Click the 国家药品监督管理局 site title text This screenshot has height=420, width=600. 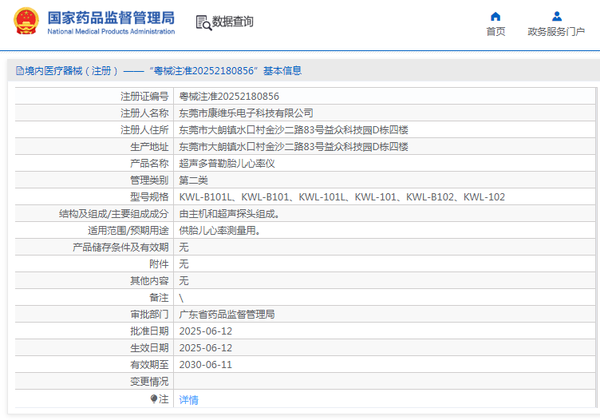click(x=110, y=17)
